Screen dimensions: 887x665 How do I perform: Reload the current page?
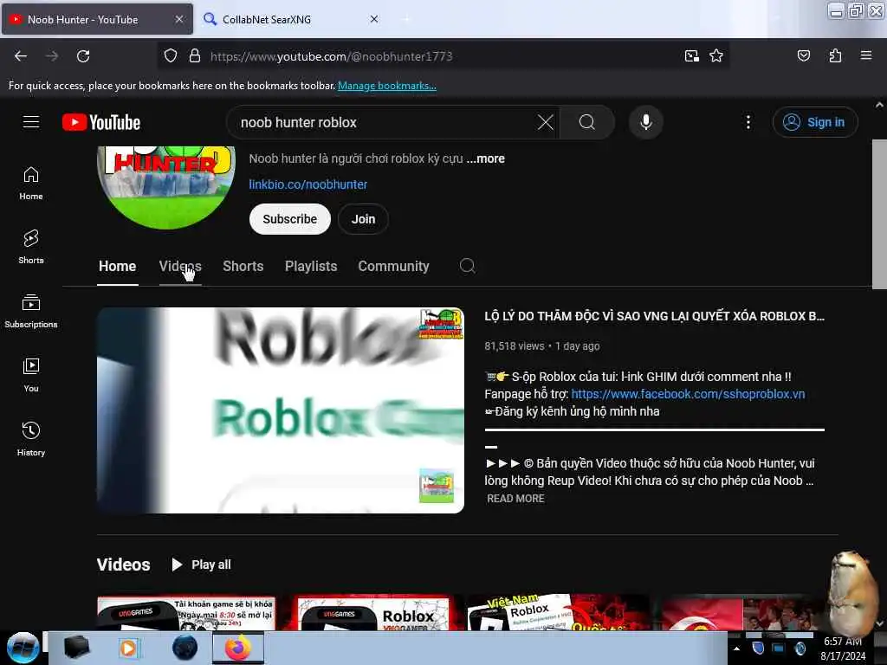point(83,56)
